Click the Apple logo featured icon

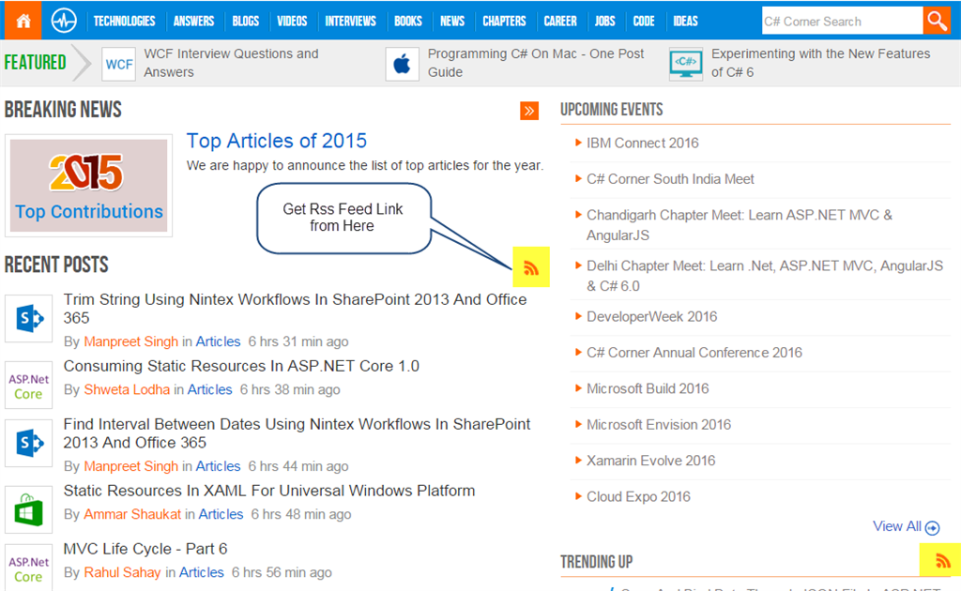point(402,65)
